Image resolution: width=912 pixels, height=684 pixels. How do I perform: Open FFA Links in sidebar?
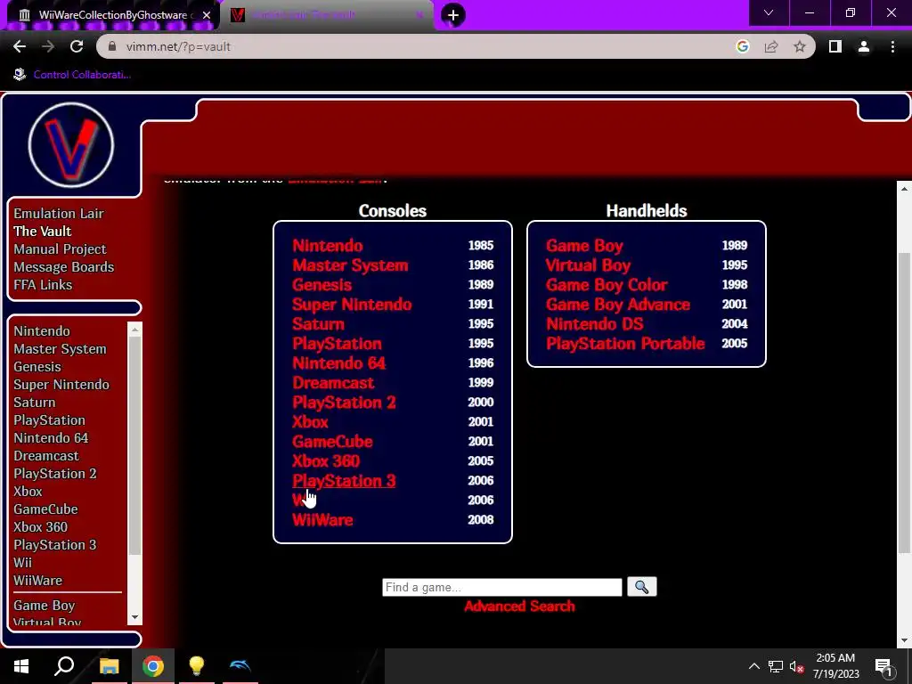pos(43,285)
